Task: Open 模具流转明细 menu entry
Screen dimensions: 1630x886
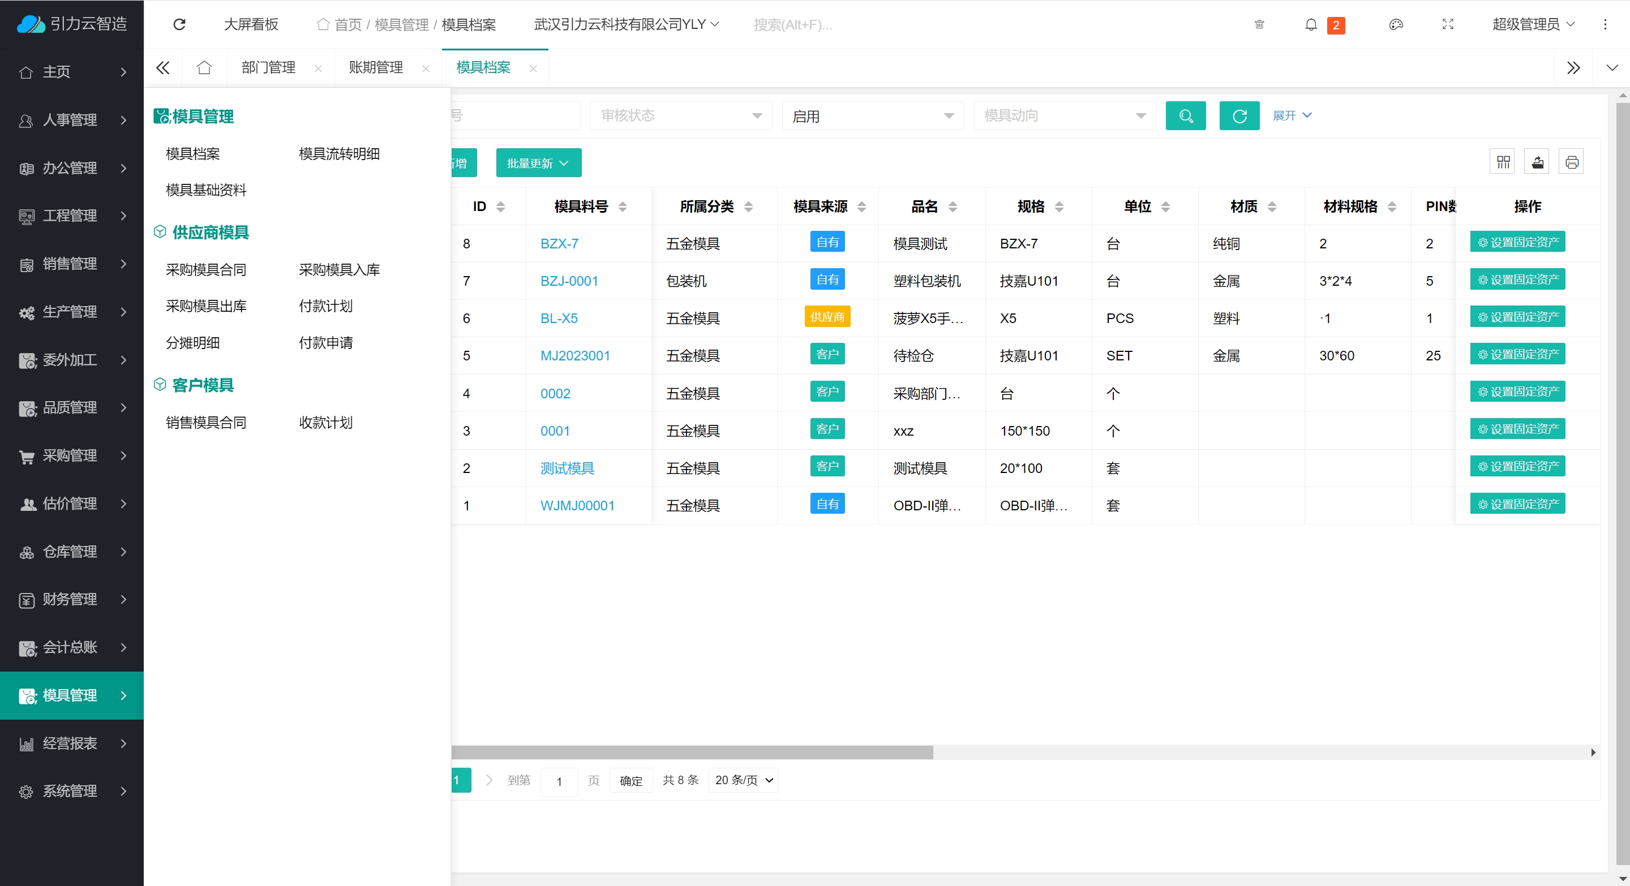Action: coord(338,154)
